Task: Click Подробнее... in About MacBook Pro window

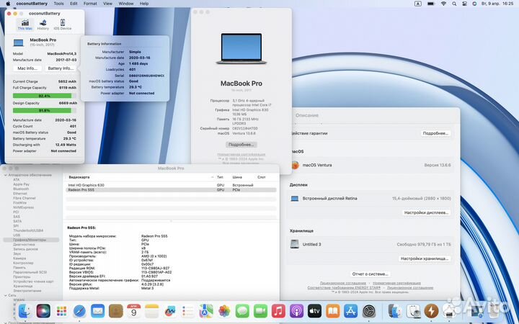Action: (x=241, y=145)
